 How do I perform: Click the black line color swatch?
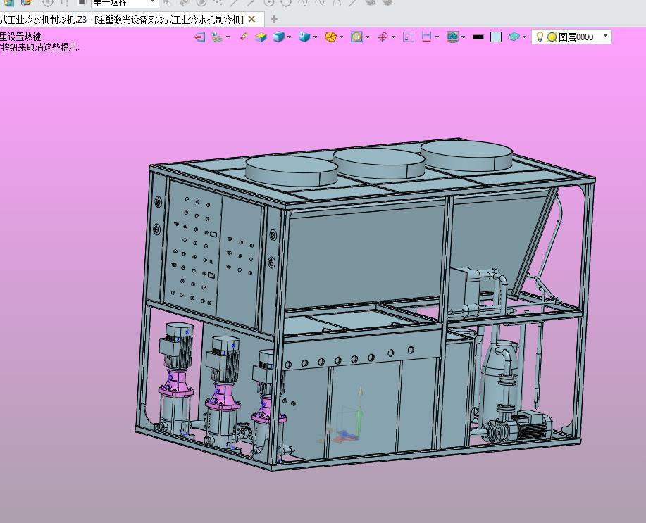478,37
